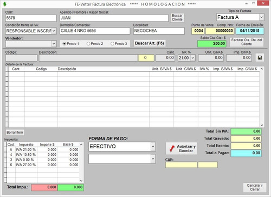271x197 pixels.
Task: Click the Imp. S/IVA $ column header
Action: [x=223, y=69]
